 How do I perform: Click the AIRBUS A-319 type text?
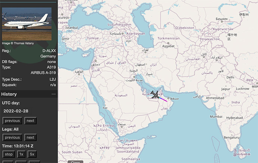pyautogui.click(x=43, y=73)
